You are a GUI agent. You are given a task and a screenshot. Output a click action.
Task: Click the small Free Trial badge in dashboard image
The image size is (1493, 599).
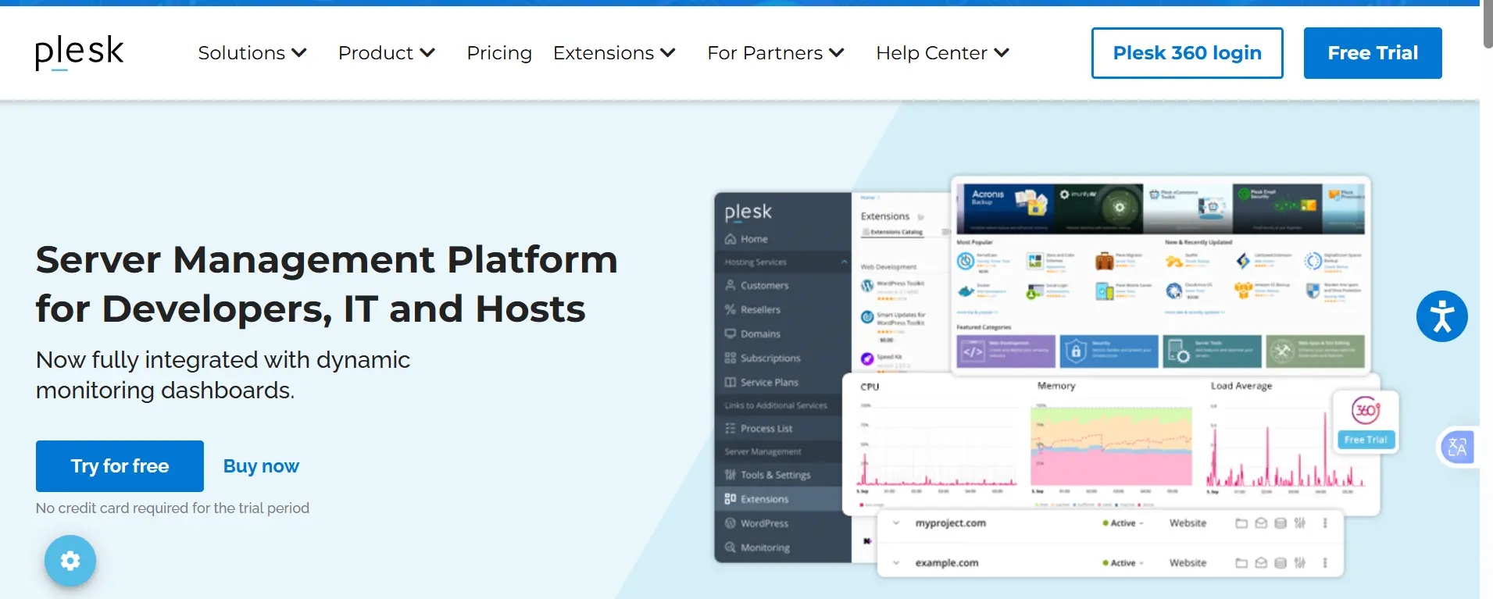coord(1366,440)
